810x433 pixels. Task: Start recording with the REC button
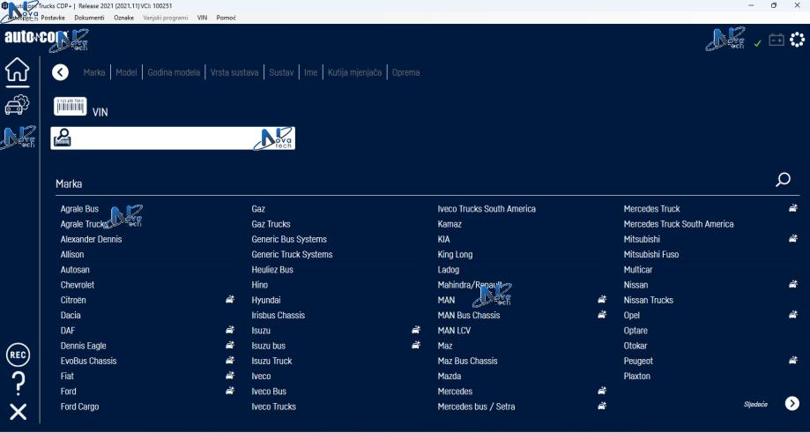click(19, 355)
